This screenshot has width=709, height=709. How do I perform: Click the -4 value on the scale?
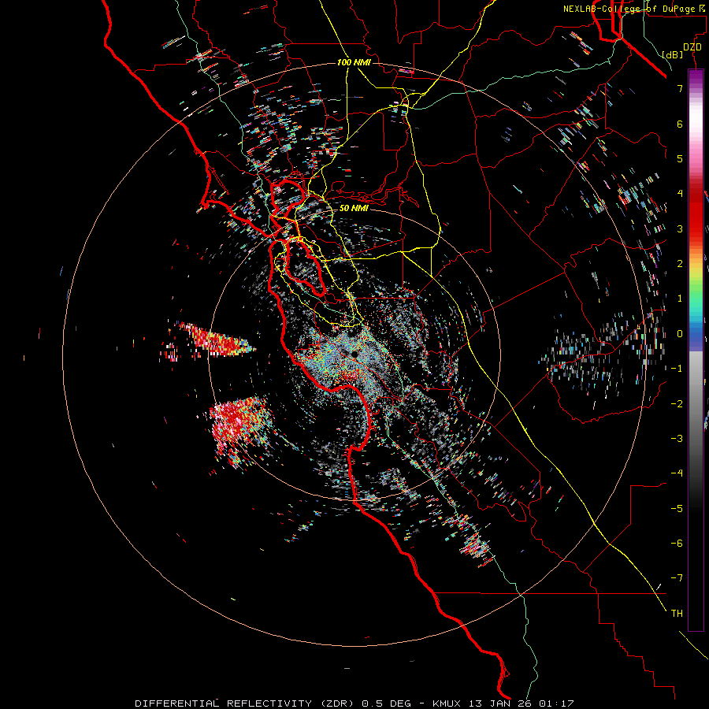click(677, 473)
